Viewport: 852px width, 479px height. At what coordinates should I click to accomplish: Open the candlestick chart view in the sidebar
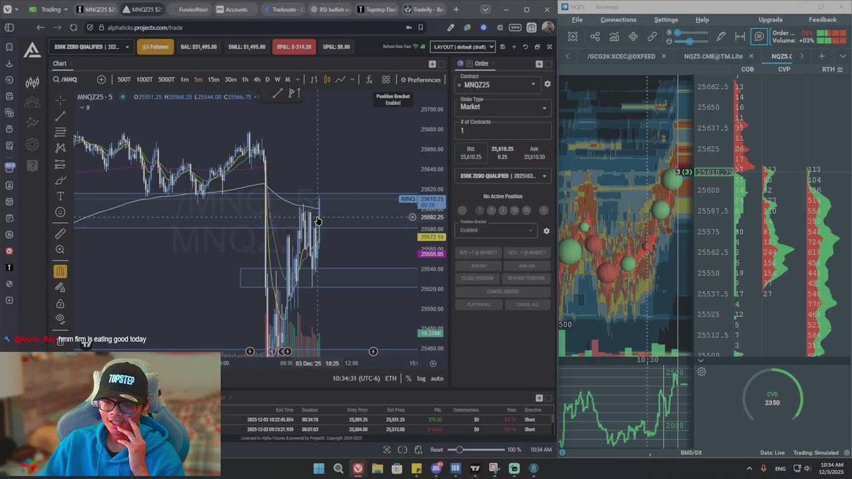click(32, 82)
